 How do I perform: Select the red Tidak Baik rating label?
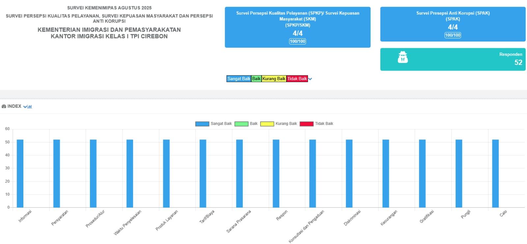(x=297, y=79)
